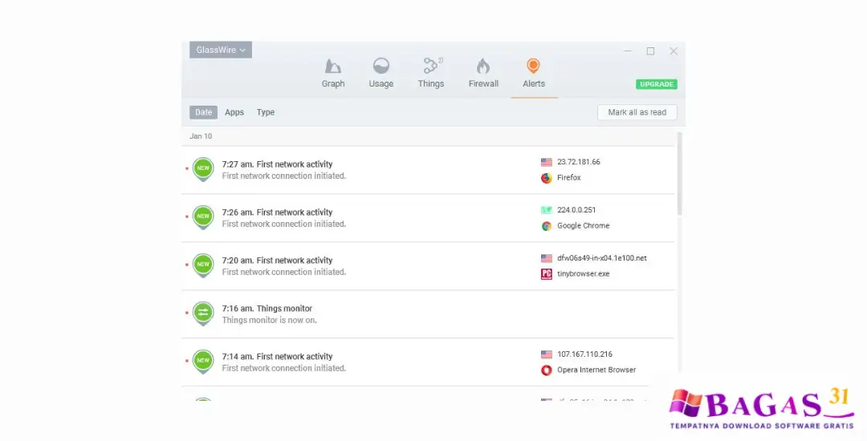The image size is (867, 441).
Task: Switch to the Graph tab
Action: 333,74
